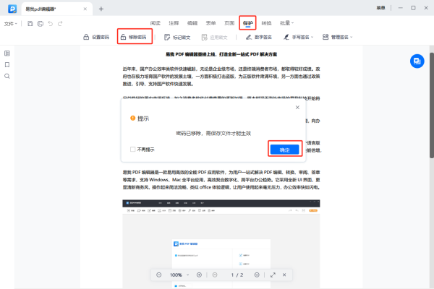Check the 不再提示 (don't remind) checkbox

pos(132,150)
